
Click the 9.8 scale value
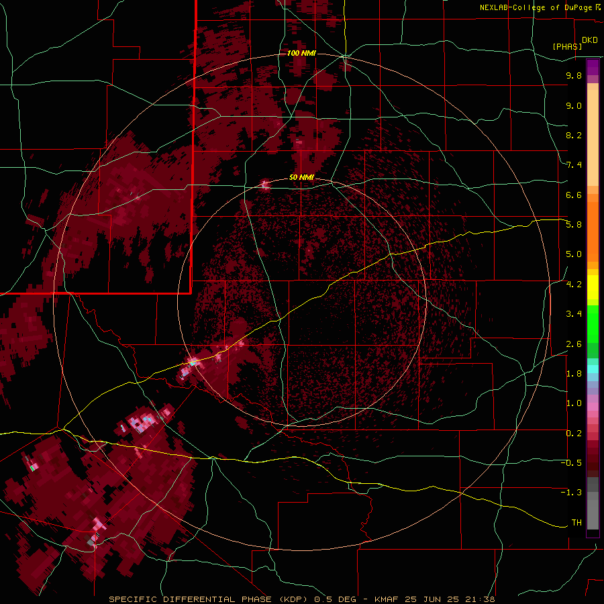click(574, 75)
